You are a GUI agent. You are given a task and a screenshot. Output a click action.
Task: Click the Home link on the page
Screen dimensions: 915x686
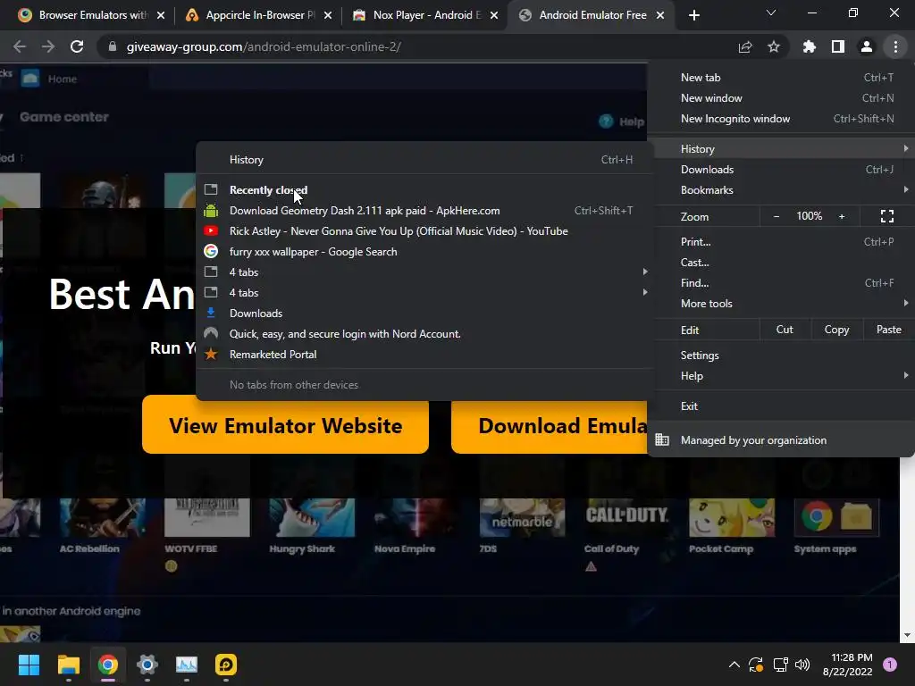(63, 79)
